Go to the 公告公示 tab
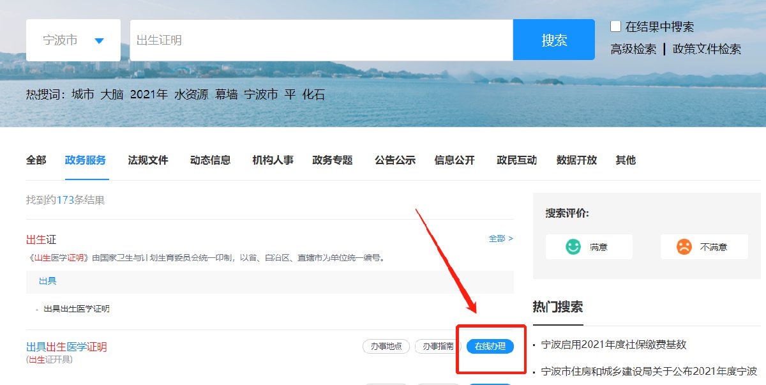This screenshot has width=766, height=385. (x=394, y=160)
